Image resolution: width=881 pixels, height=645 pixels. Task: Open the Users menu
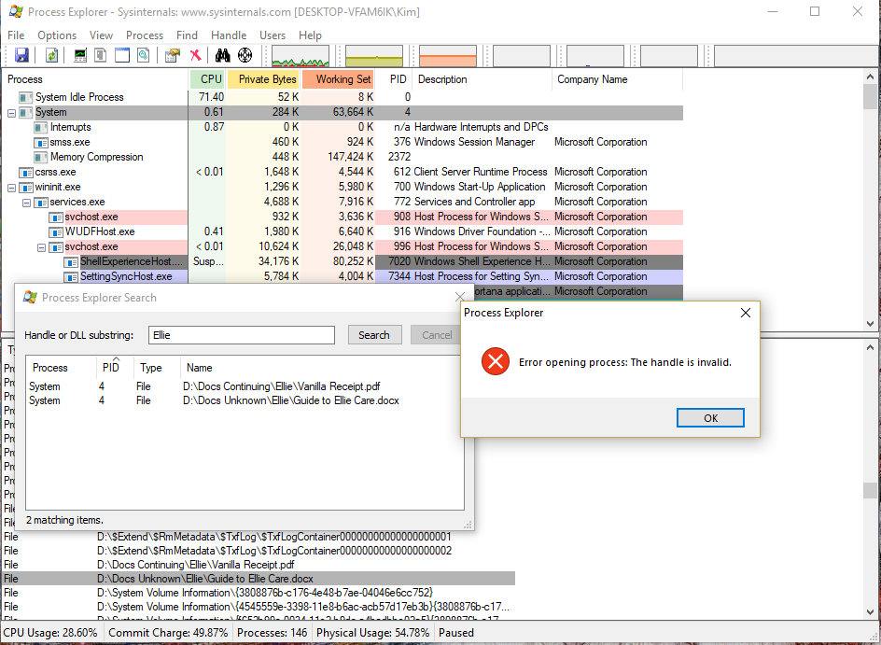coord(273,35)
